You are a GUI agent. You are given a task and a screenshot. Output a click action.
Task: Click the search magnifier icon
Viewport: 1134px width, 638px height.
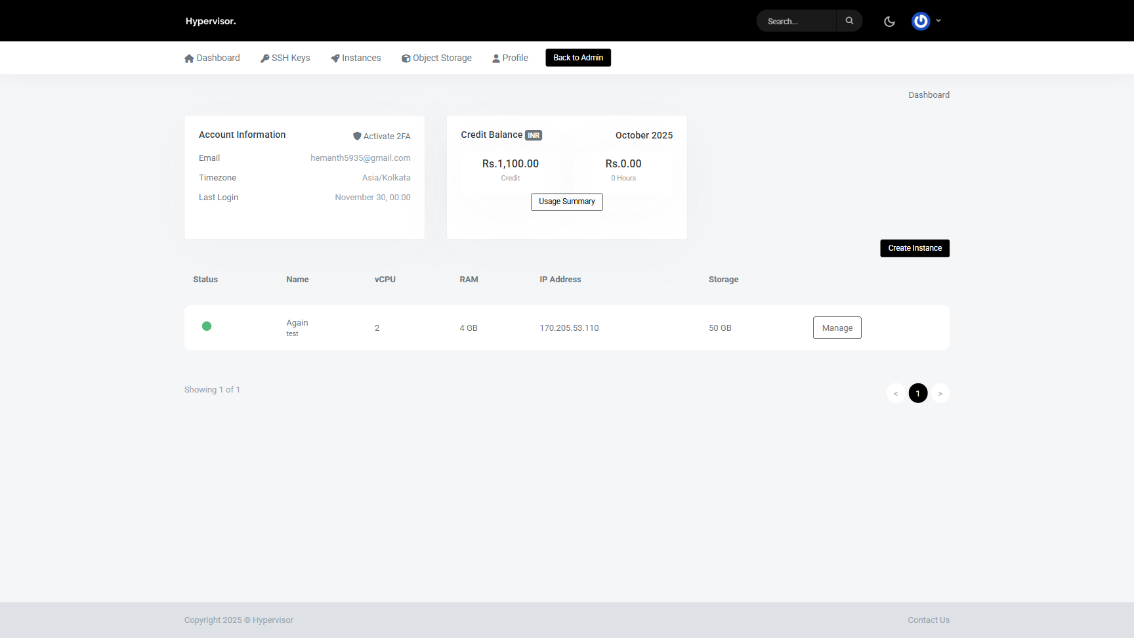point(849,21)
